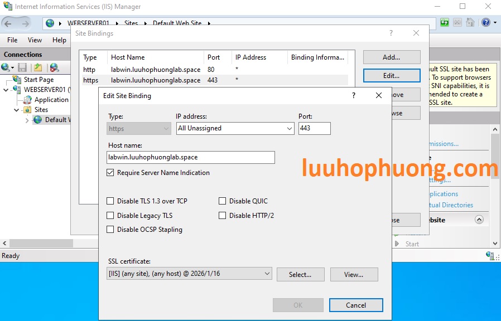Open the IP address dropdown showing All Unassigned
Image resolution: width=501 pixels, height=321 pixels.
(x=289, y=128)
